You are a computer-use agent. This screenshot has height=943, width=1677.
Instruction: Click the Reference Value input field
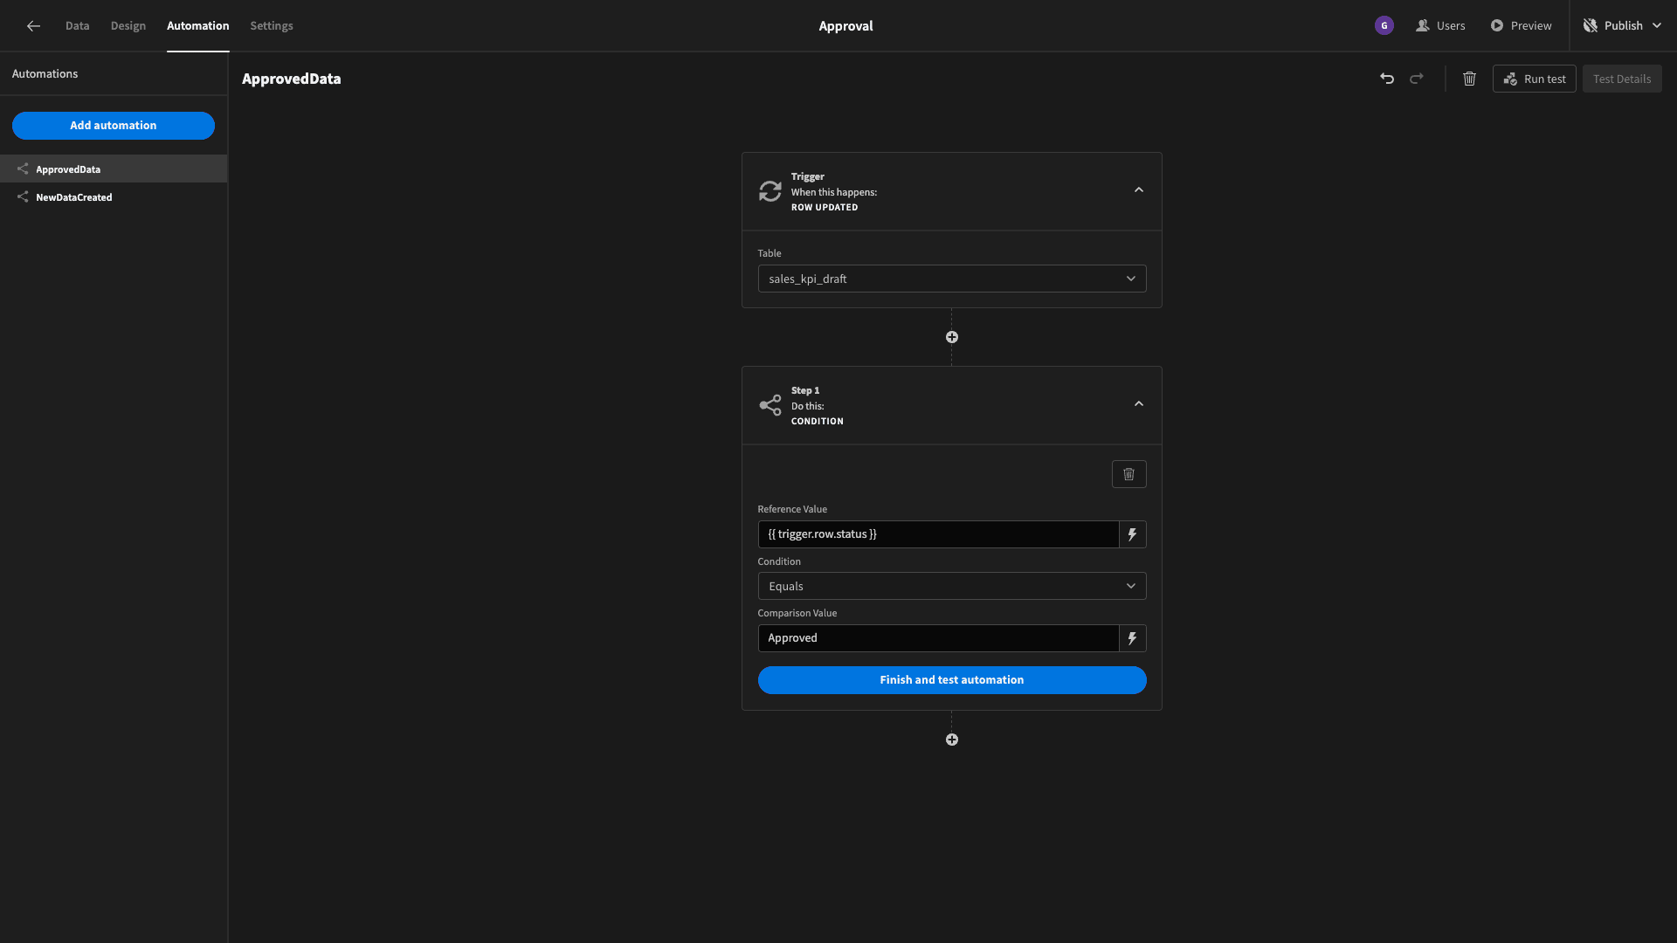(938, 534)
